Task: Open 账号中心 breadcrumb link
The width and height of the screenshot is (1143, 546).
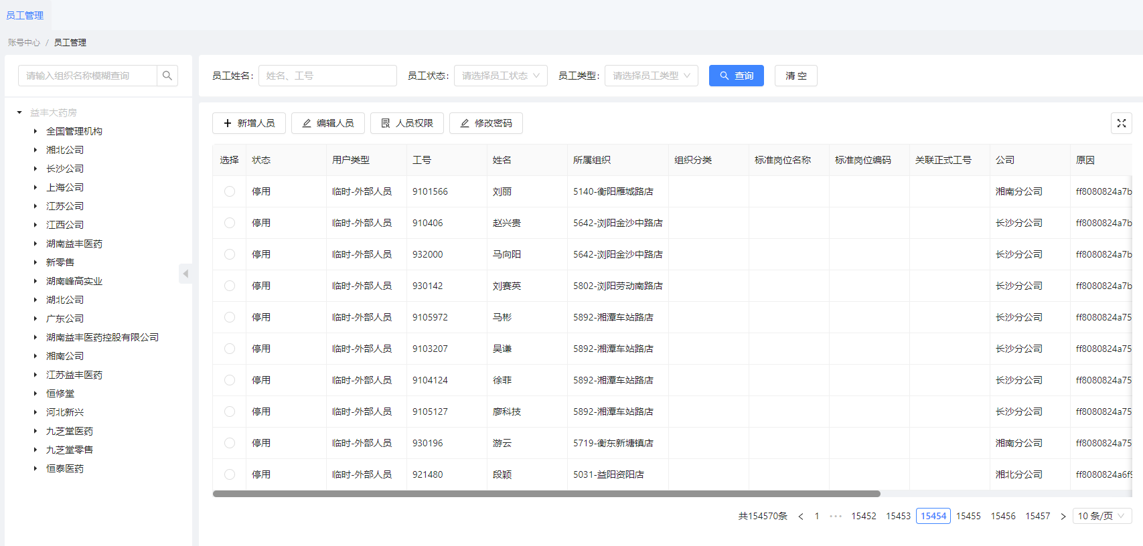Action: coord(24,42)
